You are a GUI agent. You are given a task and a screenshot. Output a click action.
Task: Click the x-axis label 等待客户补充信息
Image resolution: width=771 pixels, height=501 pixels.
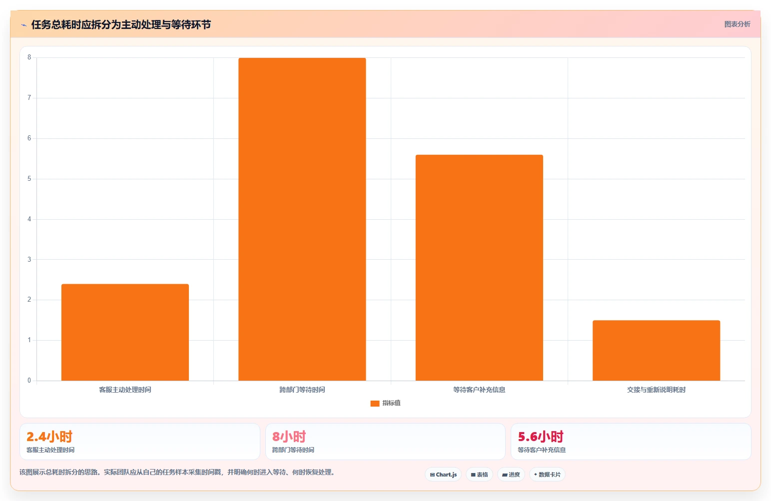coord(479,390)
